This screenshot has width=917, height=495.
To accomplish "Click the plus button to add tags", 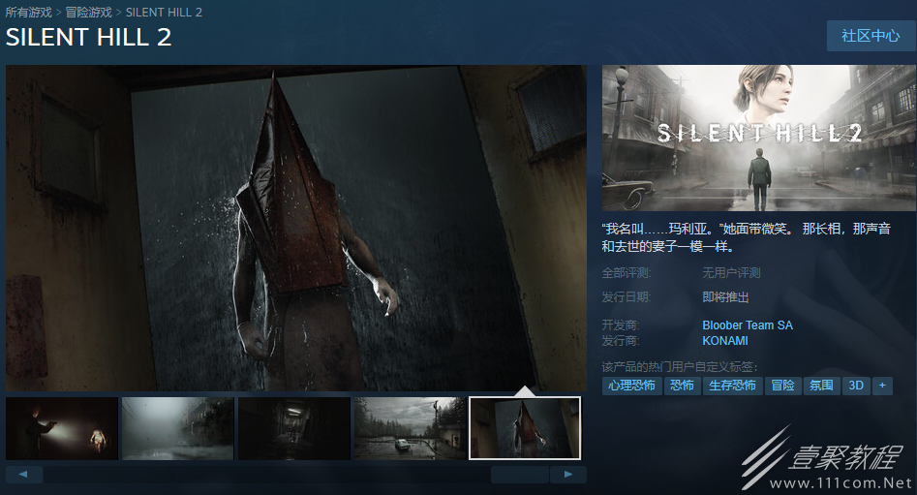I will (882, 386).
